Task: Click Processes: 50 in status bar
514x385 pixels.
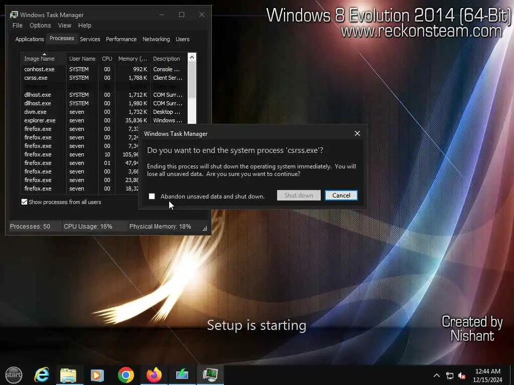Action: [x=30, y=226]
